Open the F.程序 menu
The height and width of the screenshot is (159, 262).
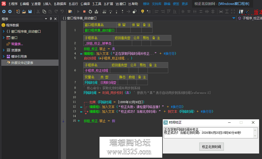pyautogui.click(x=13, y=4)
